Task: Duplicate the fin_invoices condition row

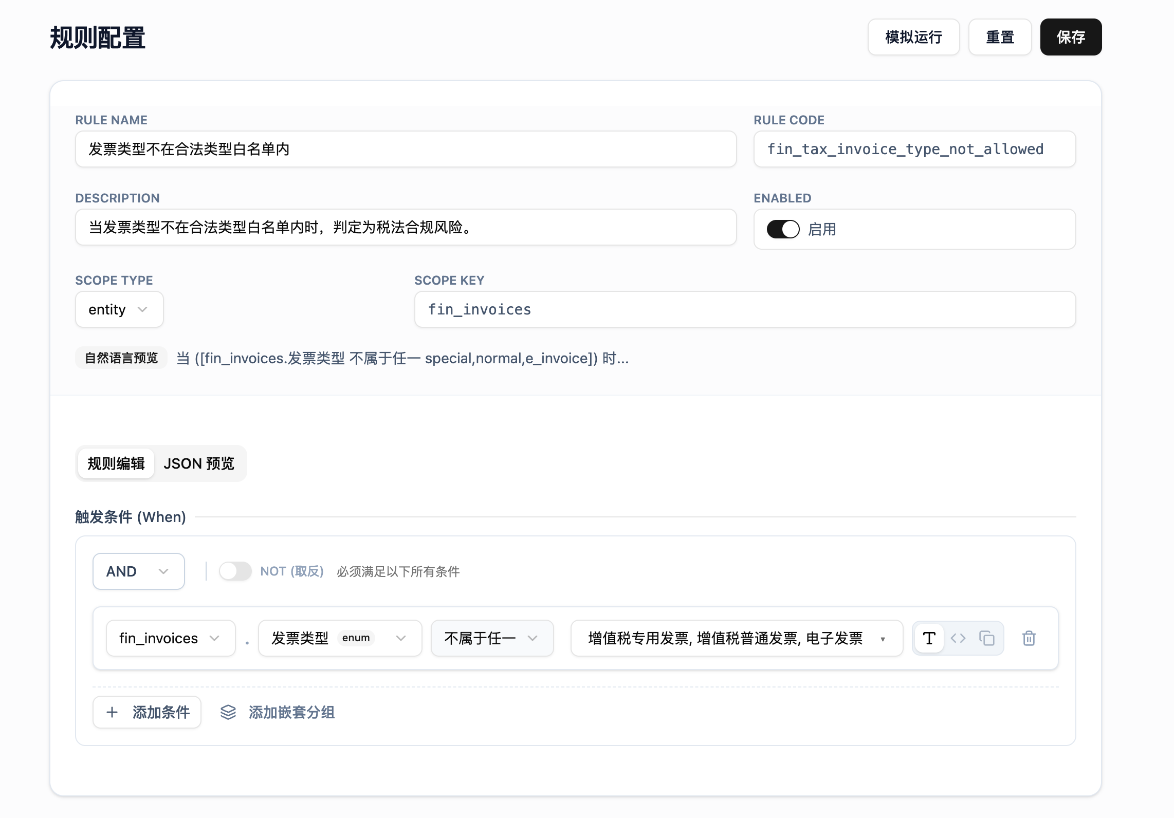Action: pos(988,638)
